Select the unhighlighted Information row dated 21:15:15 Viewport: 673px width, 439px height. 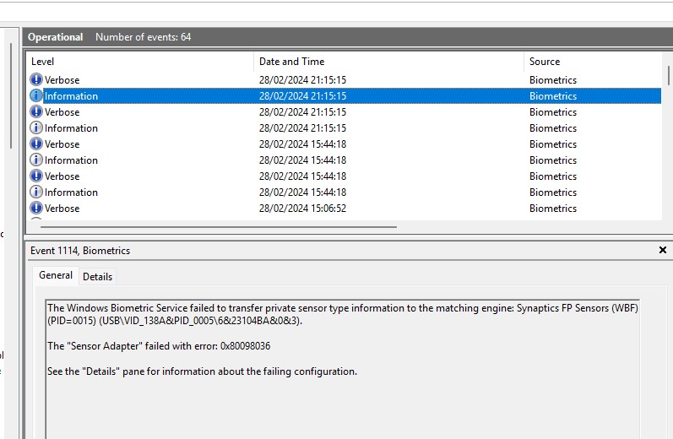coord(345,128)
